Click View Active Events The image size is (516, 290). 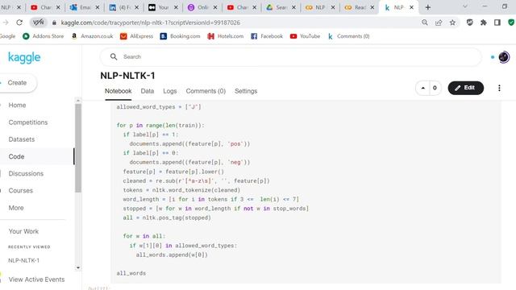36,280
